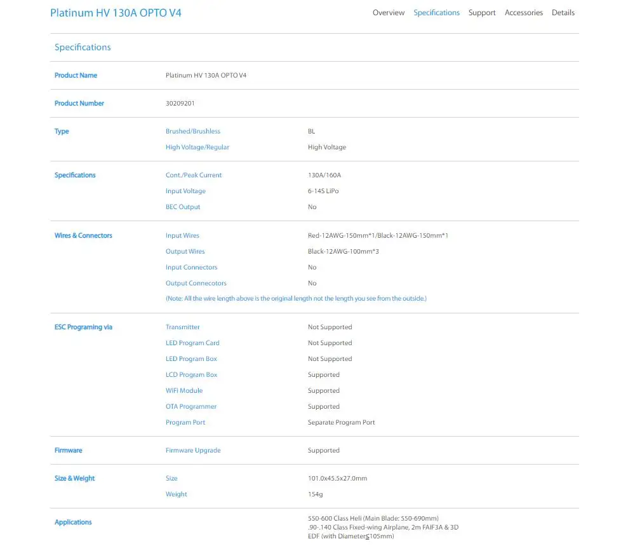Select the BL value for Brushed/Brushless
Screen dimensions: 635x546
click(x=311, y=132)
